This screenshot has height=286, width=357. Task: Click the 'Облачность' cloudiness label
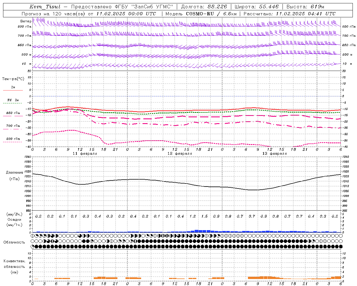14,242
